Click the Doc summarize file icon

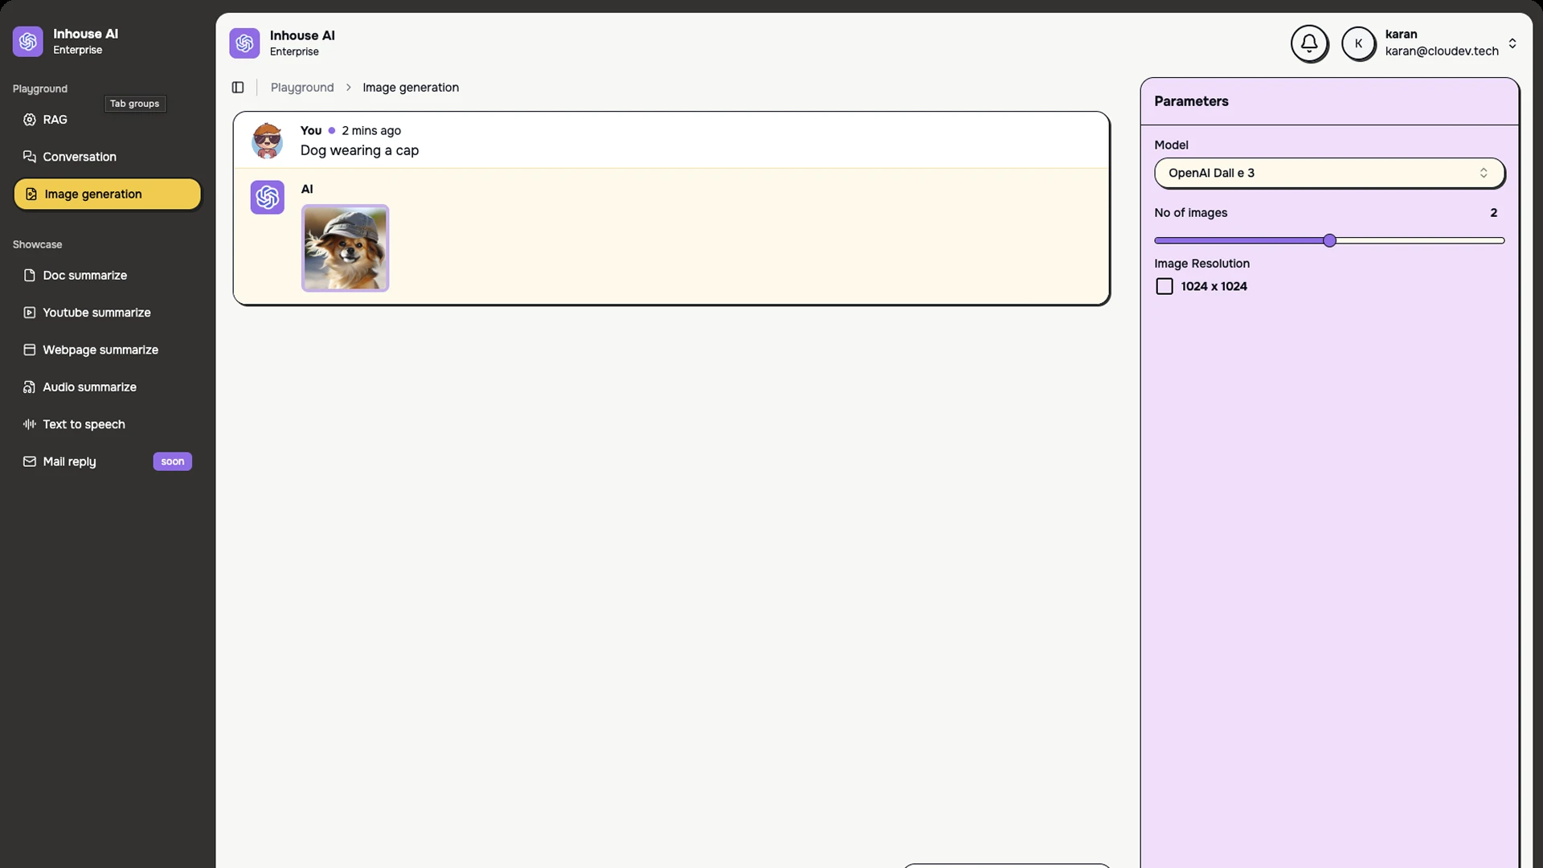click(x=30, y=276)
